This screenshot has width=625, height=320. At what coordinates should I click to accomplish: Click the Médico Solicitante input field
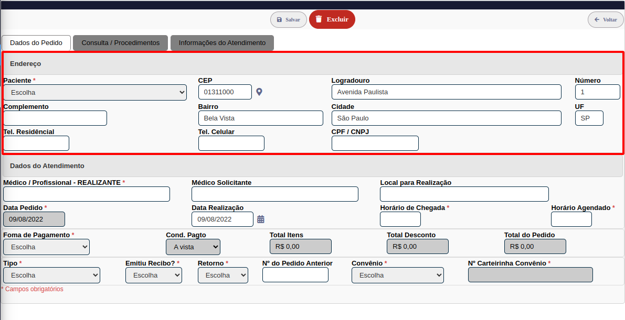tap(274, 194)
